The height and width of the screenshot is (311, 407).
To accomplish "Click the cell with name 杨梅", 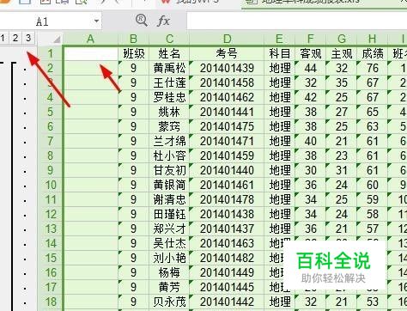I will point(169,272).
